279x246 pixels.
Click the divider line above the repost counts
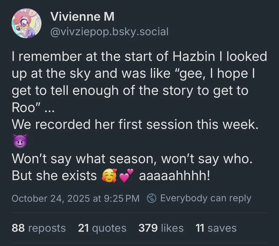click(x=139, y=213)
